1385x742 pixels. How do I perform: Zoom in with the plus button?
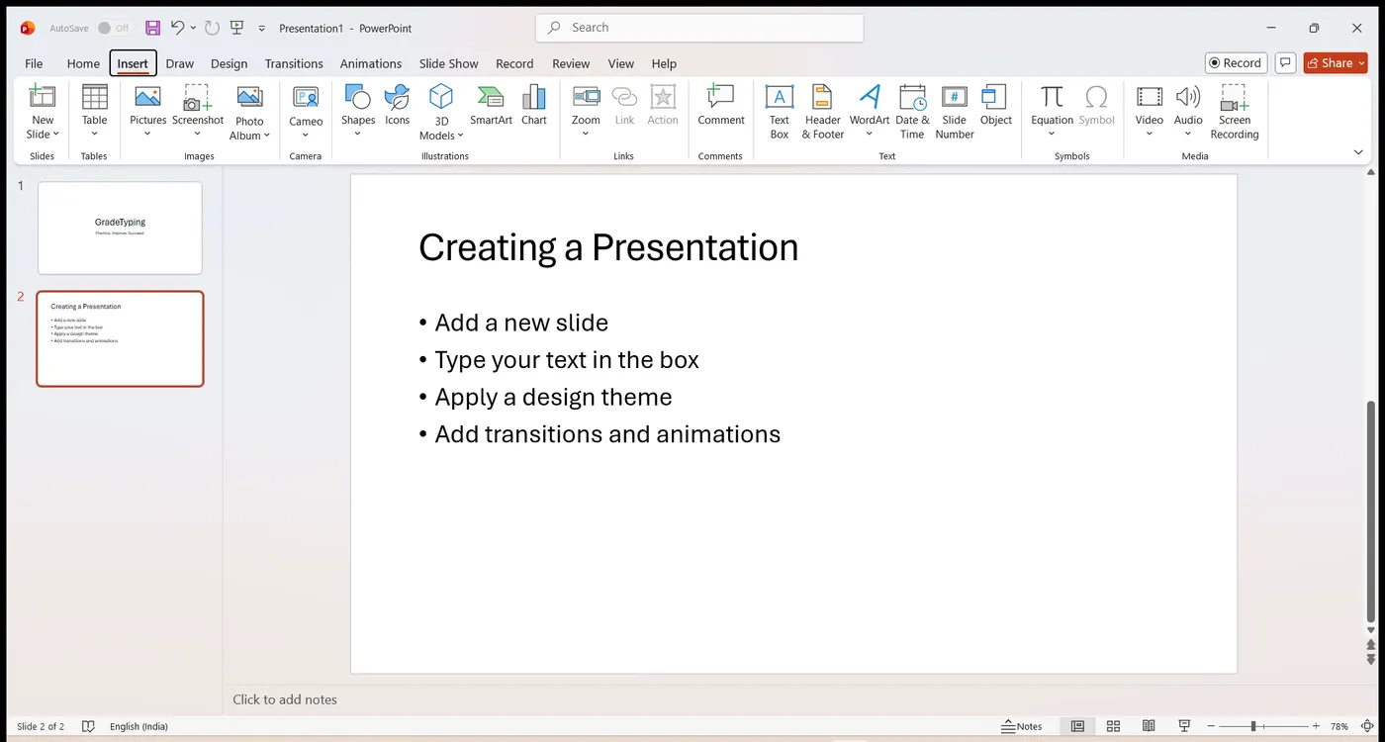[1316, 726]
